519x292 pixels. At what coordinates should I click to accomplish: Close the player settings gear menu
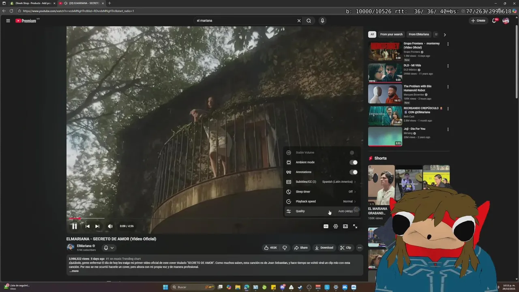click(336, 226)
